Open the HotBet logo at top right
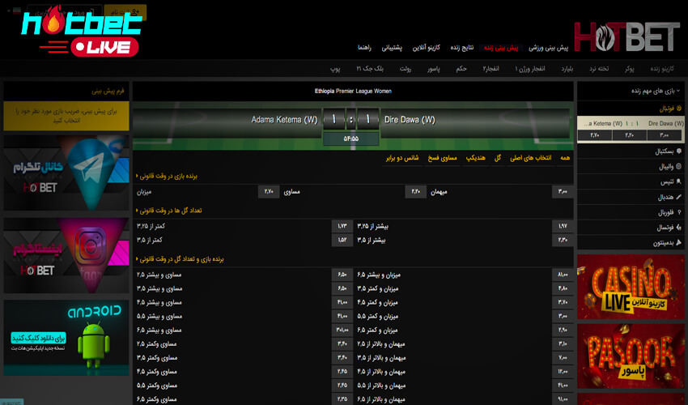This screenshot has width=688, height=405. click(626, 38)
